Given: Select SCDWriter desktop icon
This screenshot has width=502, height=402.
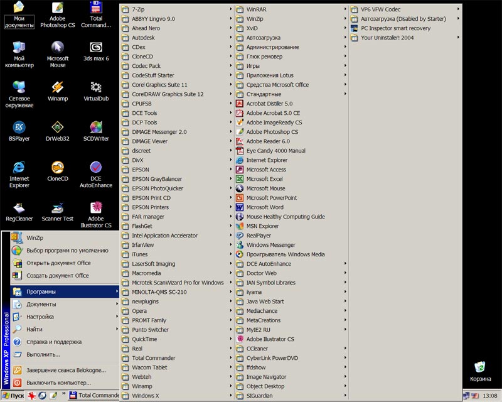Looking at the screenshot, I should 96,131.
